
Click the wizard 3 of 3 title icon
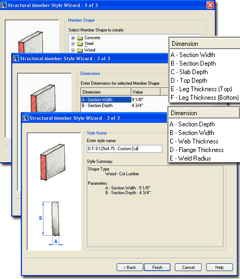pos(26,118)
